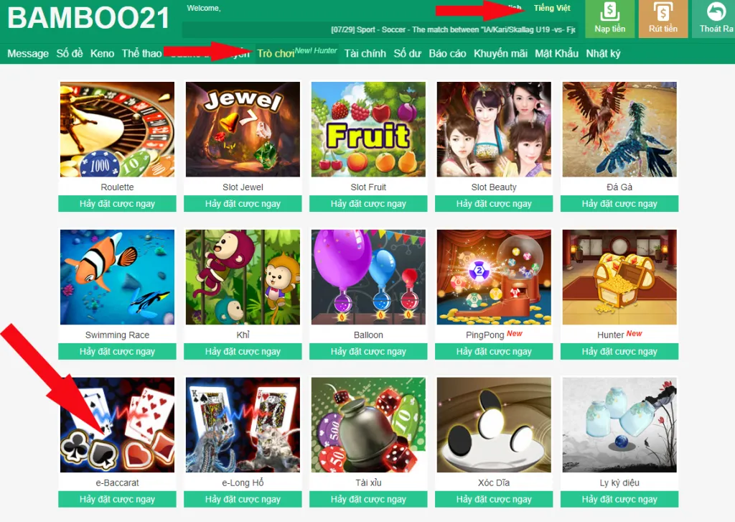Switch language to Tiếng Việt
This screenshot has width=735, height=522.
click(552, 8)
